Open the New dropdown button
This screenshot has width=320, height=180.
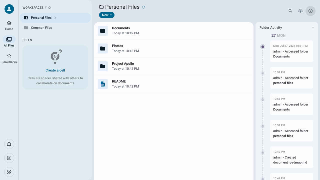107,15
